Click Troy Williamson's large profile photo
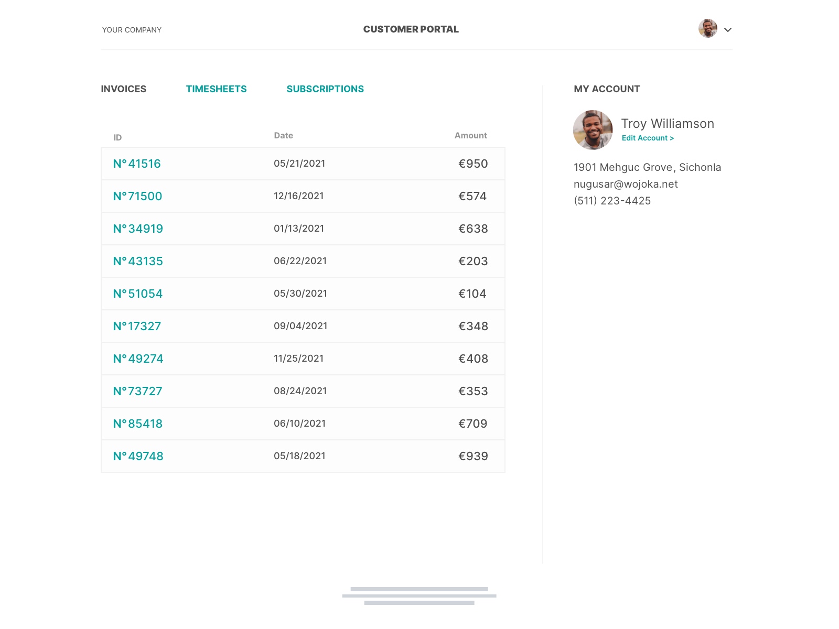The image size is (839, 629). [x=593, y=130]
